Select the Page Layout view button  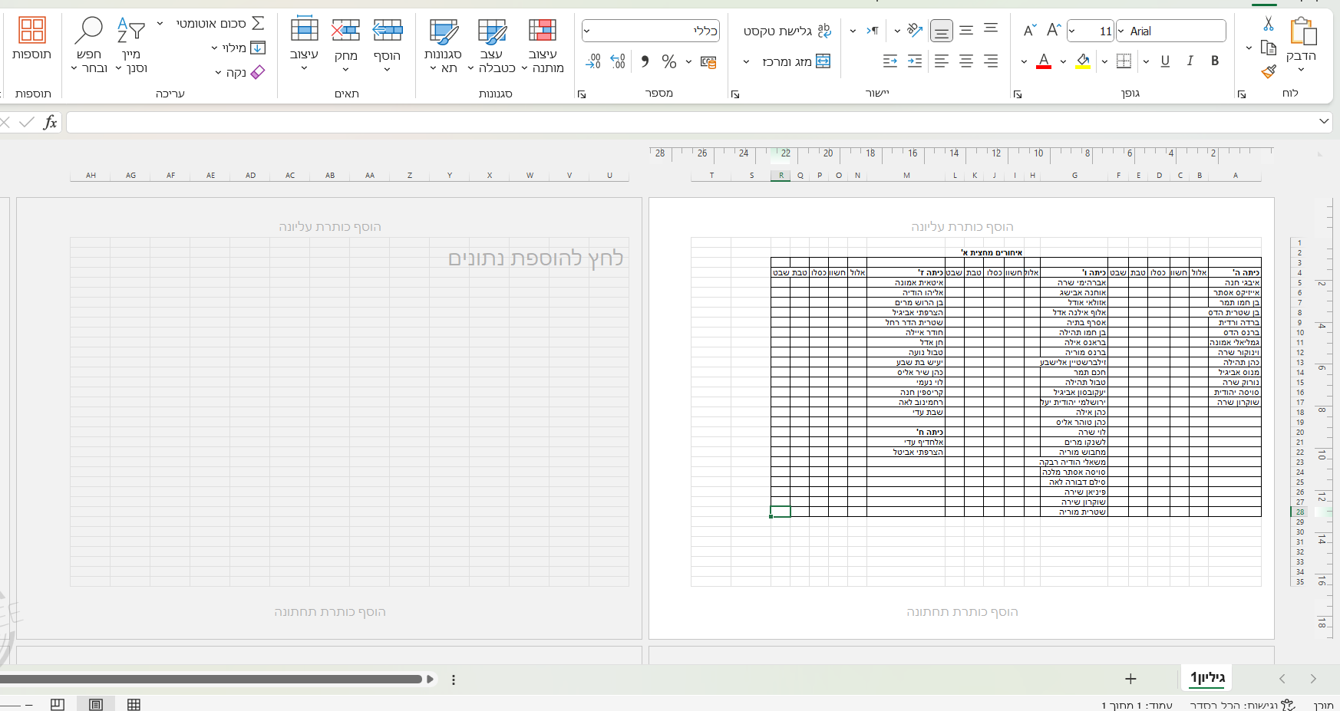pos(96,704)
